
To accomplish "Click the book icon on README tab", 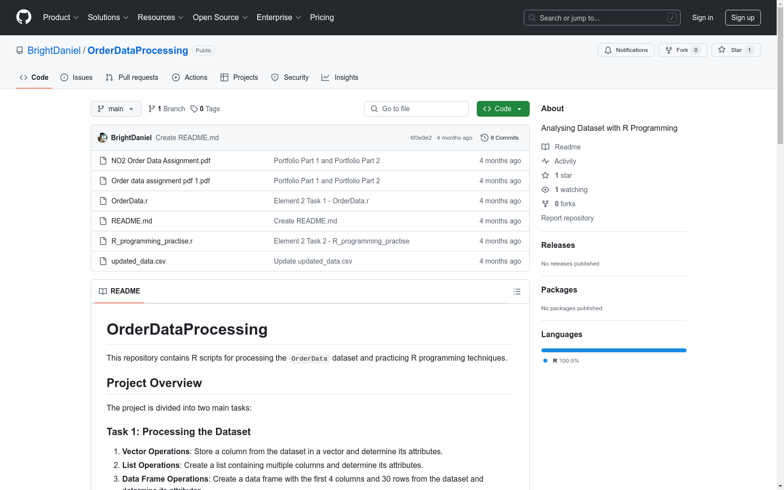I will click(103, 291).
